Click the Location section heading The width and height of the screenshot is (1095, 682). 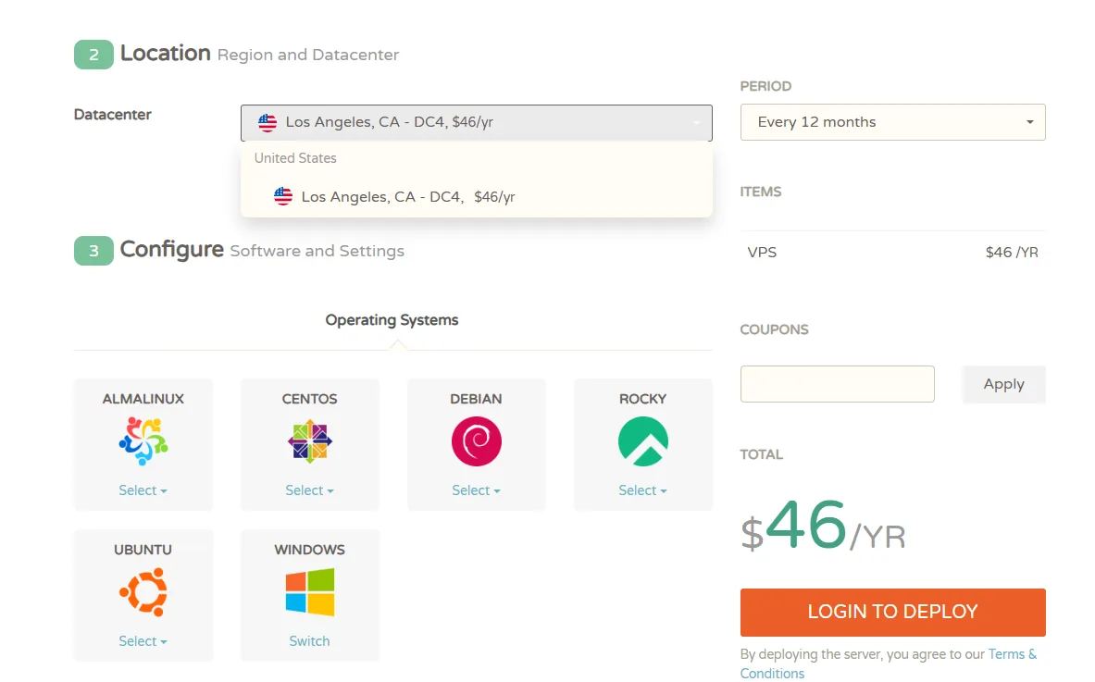[x=166, y=53]
